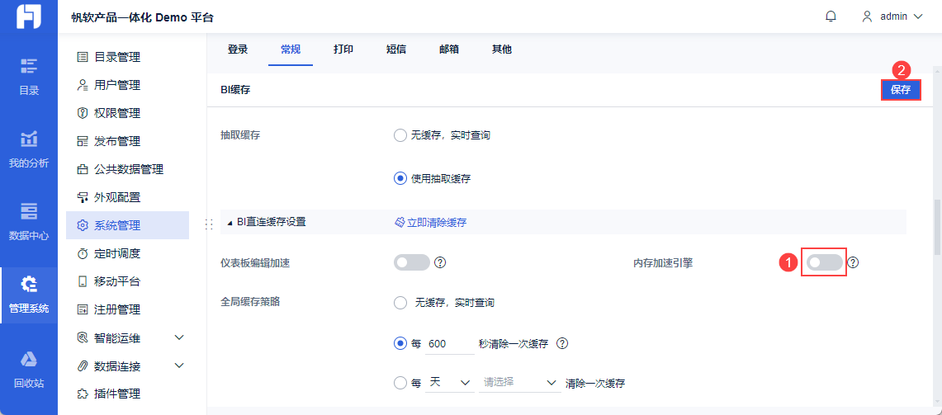Toggle the 仪表板编辑加速 switch

[412, 262]
